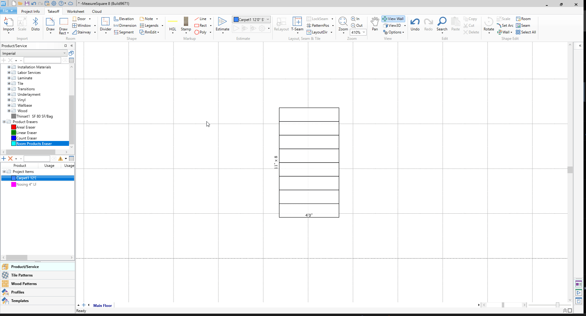
Task: Zoom In on the drawing
Action: tap(355, 19)
